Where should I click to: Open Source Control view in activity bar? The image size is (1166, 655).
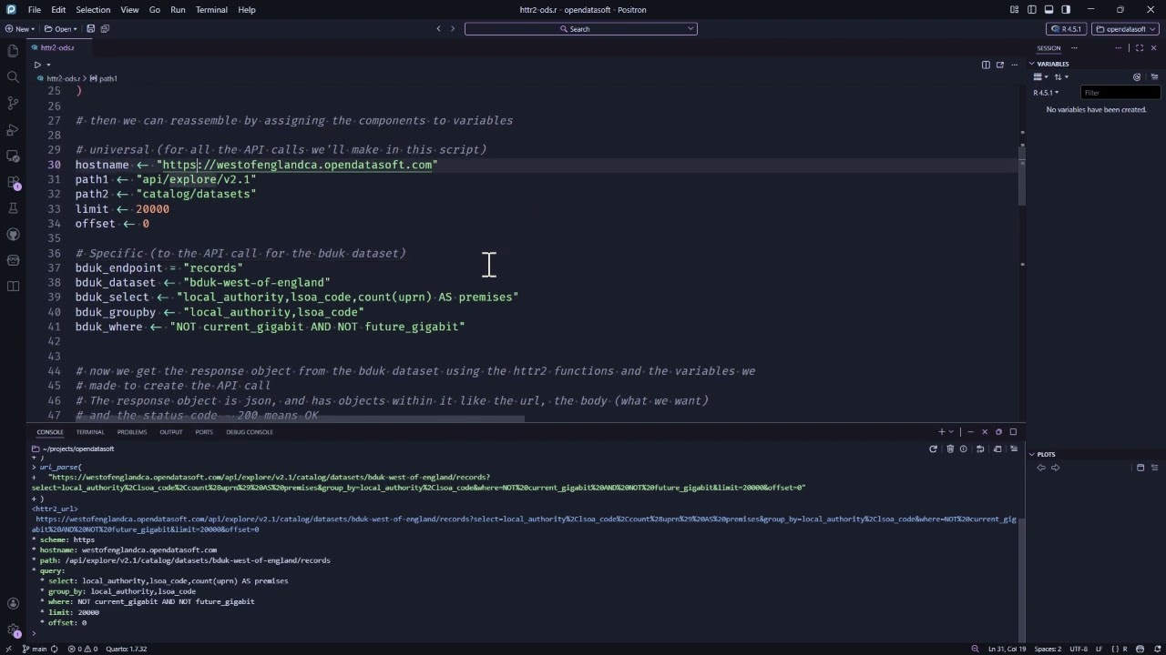pos(13,104)
